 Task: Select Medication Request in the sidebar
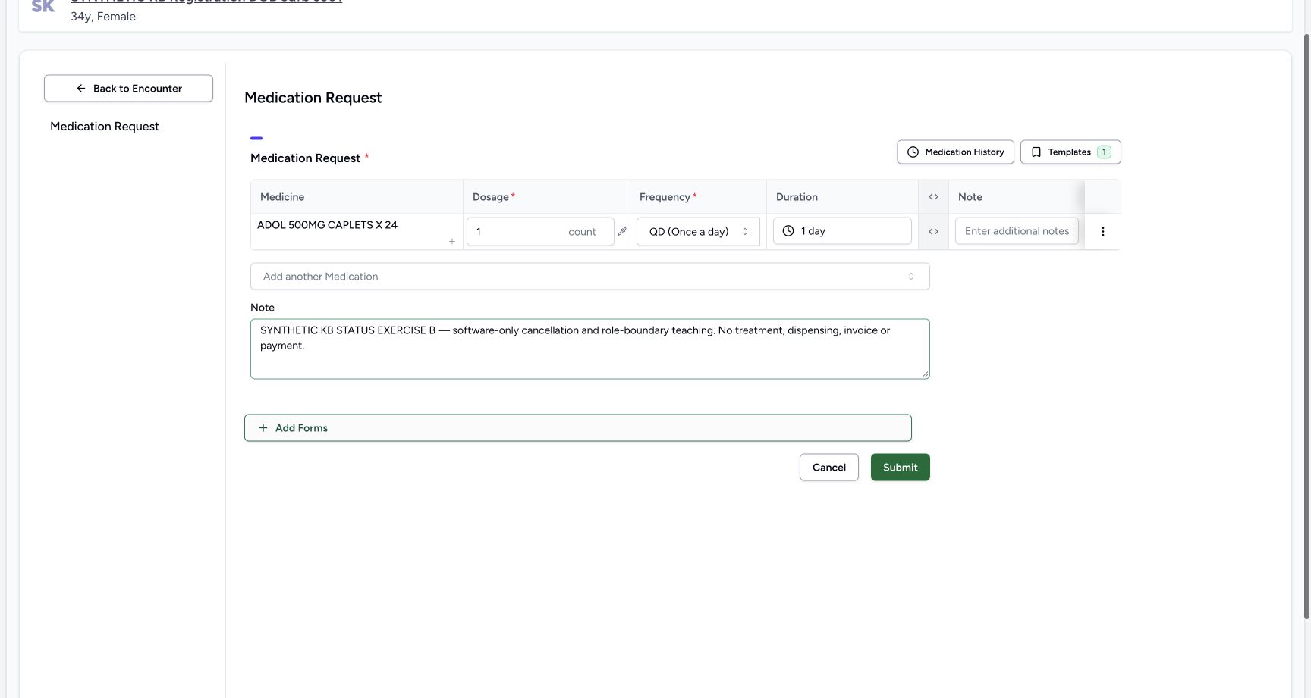105,127
